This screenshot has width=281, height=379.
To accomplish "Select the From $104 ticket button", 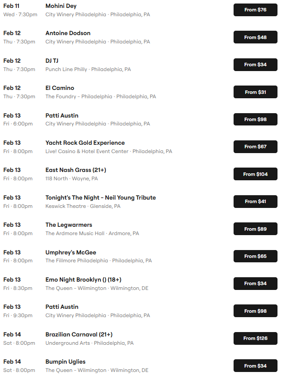I will 255,174.
